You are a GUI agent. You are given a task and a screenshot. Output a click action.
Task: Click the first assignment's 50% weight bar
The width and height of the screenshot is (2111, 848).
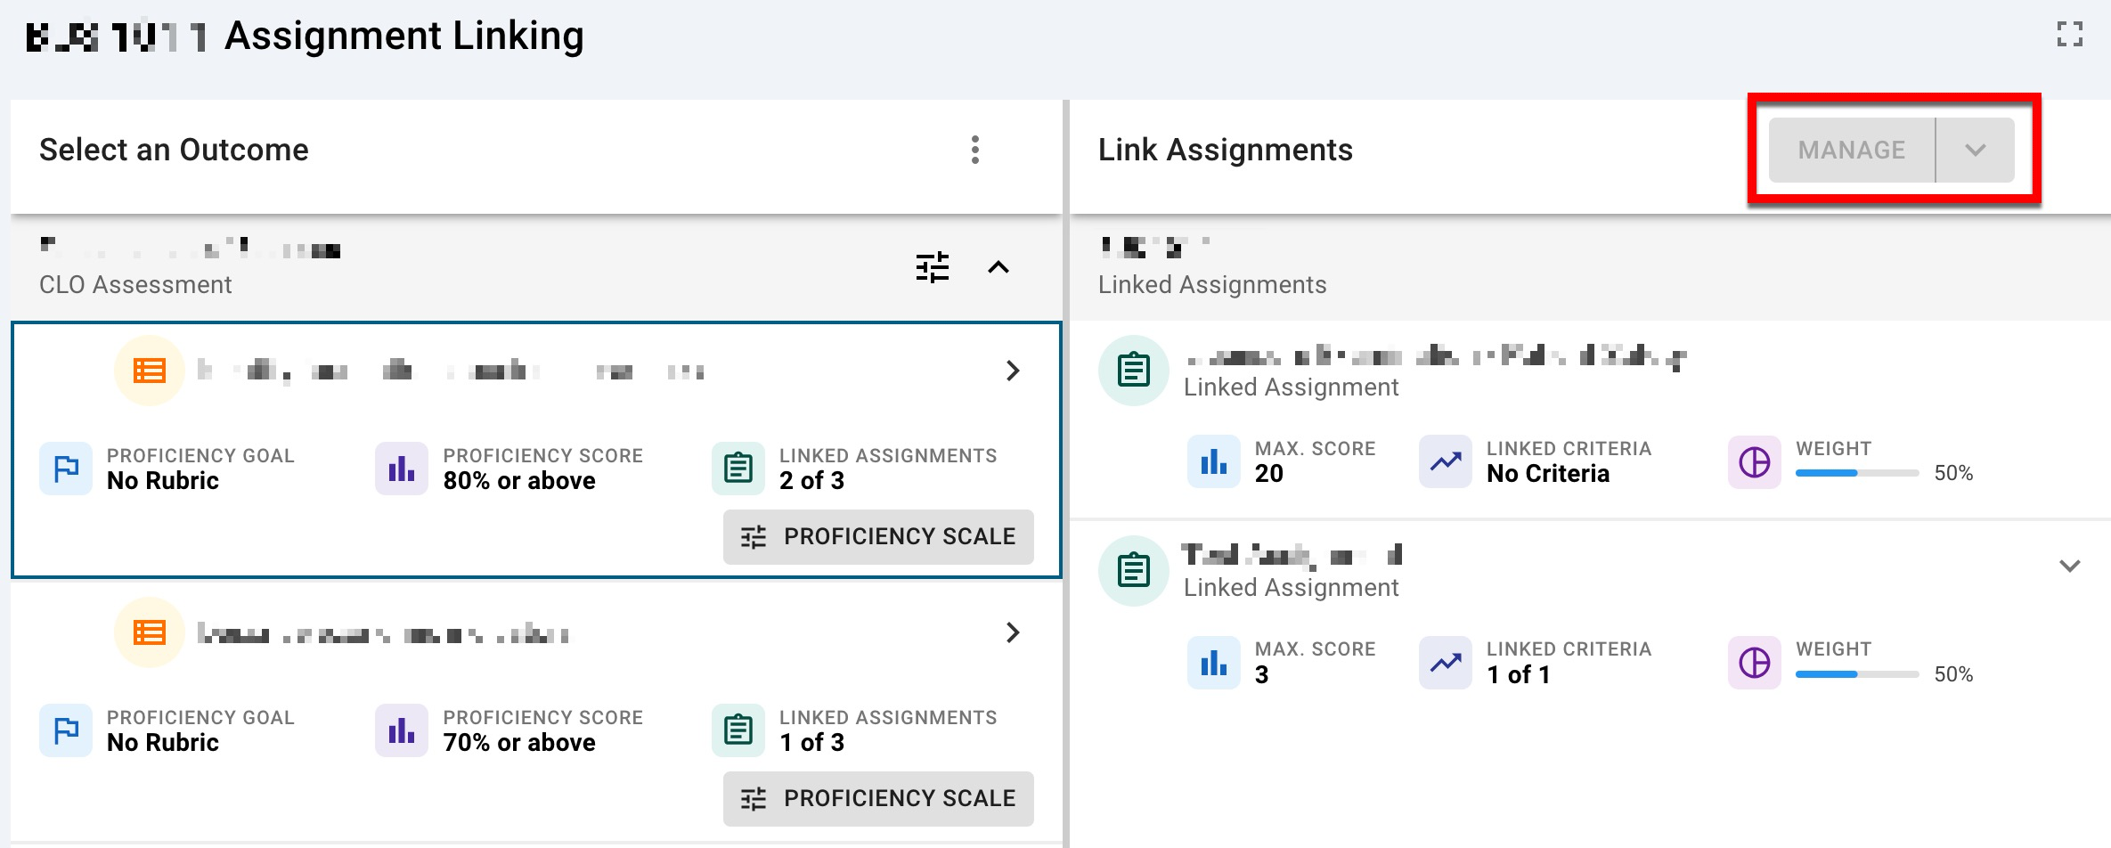(x=1856, y=473)
